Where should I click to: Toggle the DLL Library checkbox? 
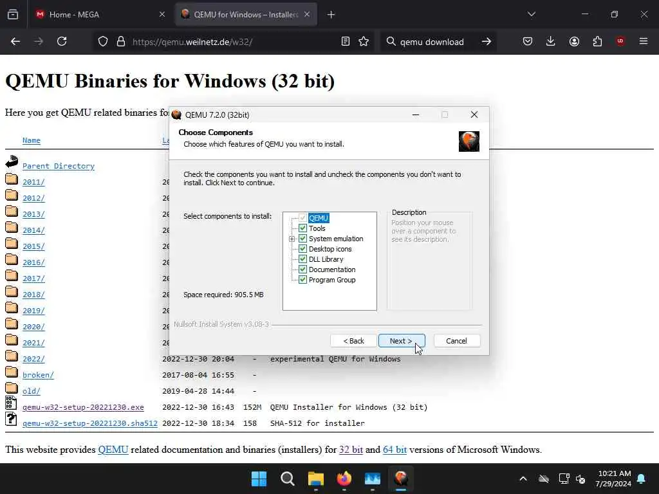point(302,259)
